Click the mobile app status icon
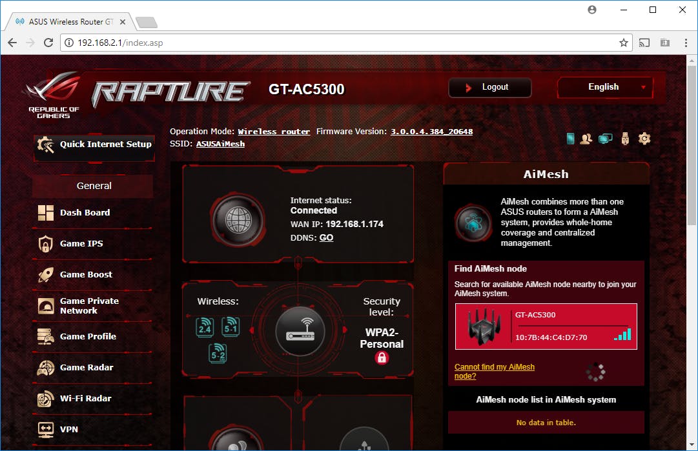Viewport: 698px width, 451px height. pos(570,139)
